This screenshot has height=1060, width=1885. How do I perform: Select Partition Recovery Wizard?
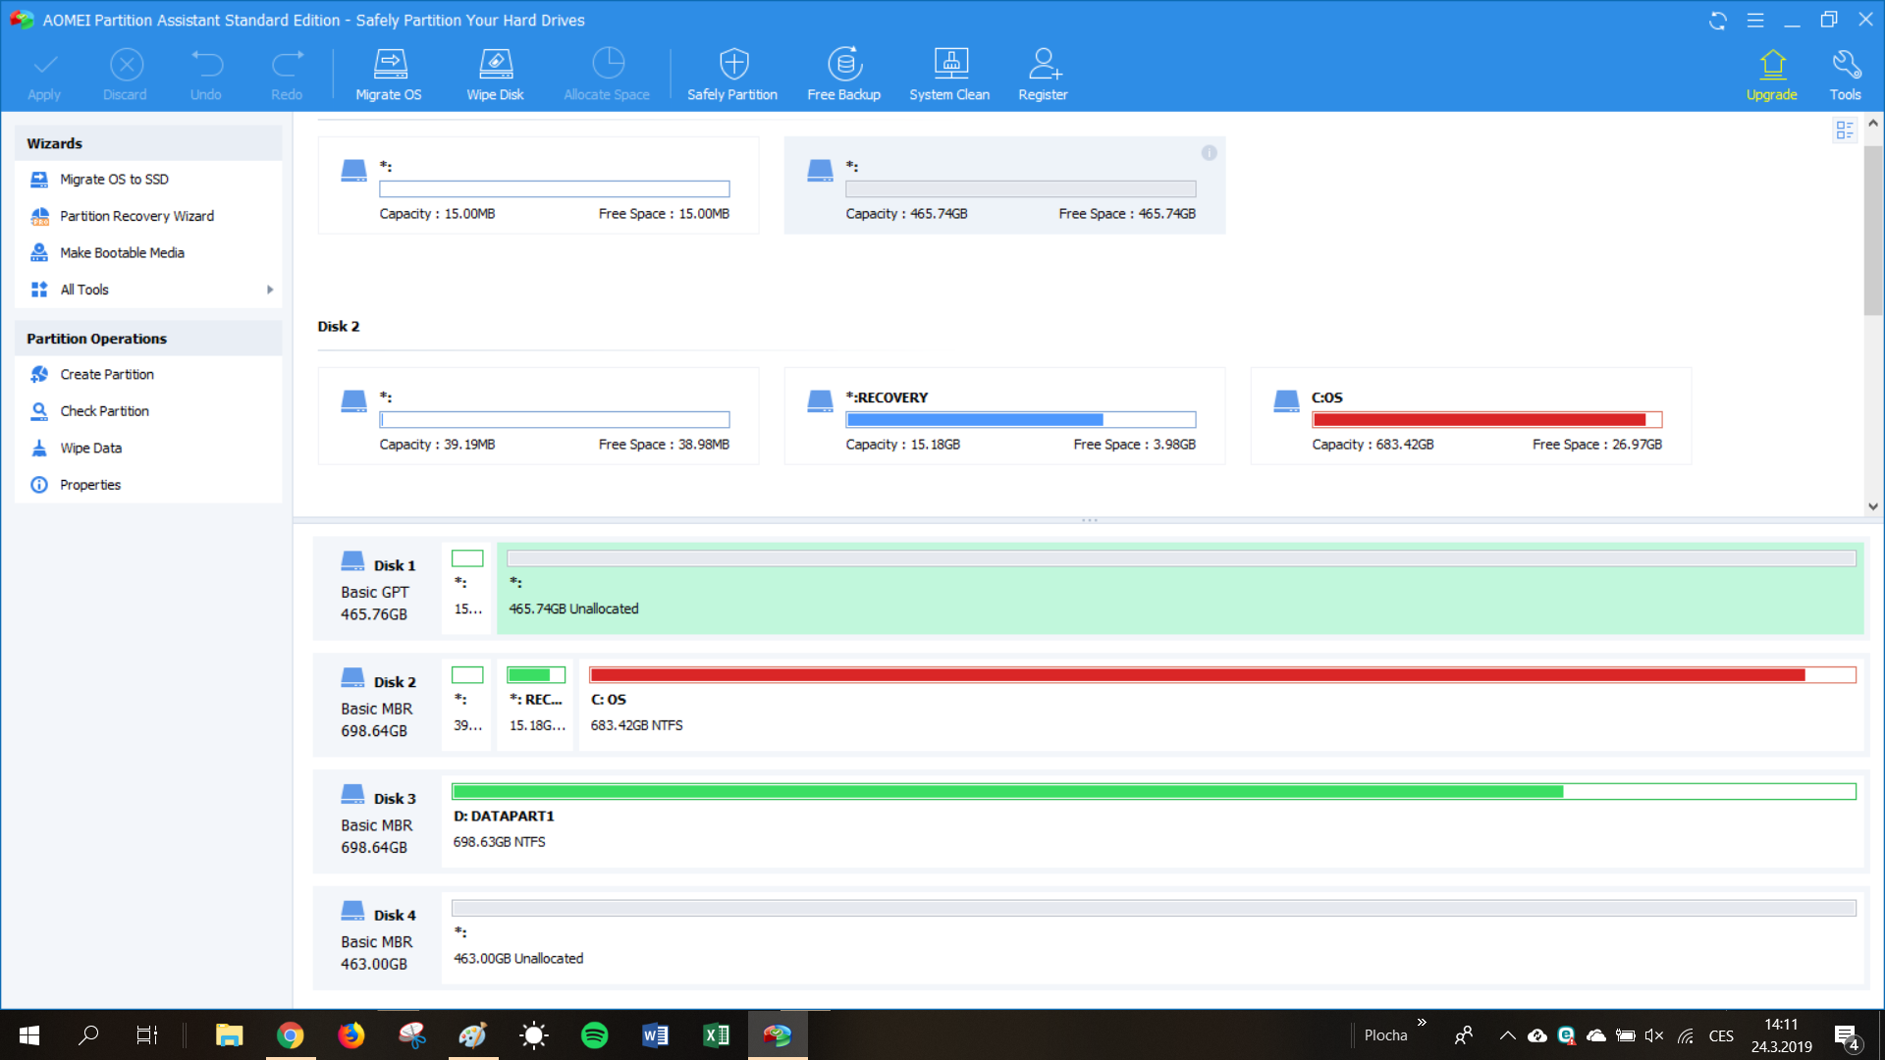click(136, 216)
